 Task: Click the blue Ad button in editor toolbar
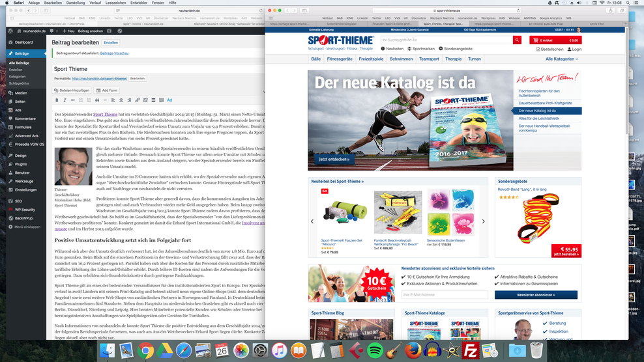tap(169, 100)
